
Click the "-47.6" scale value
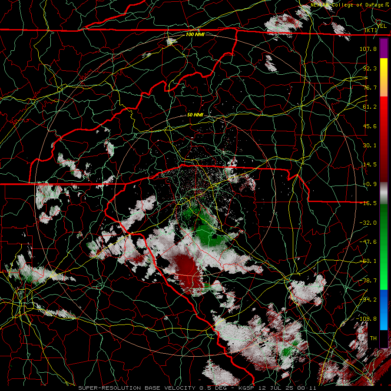click(368, 242)
